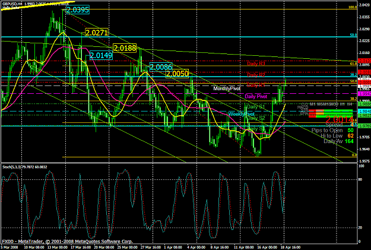Click the Spread label

334,125
